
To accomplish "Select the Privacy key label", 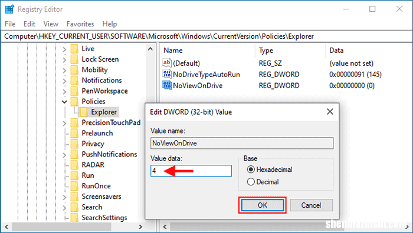I will point(93,144).
